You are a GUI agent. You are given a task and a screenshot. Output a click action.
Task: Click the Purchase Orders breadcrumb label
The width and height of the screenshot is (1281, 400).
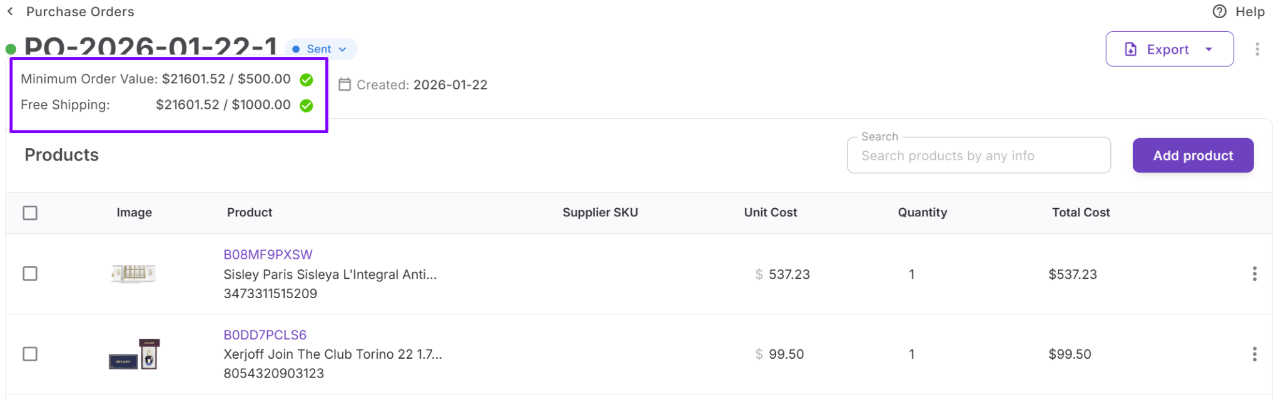[x=80, y=11]
